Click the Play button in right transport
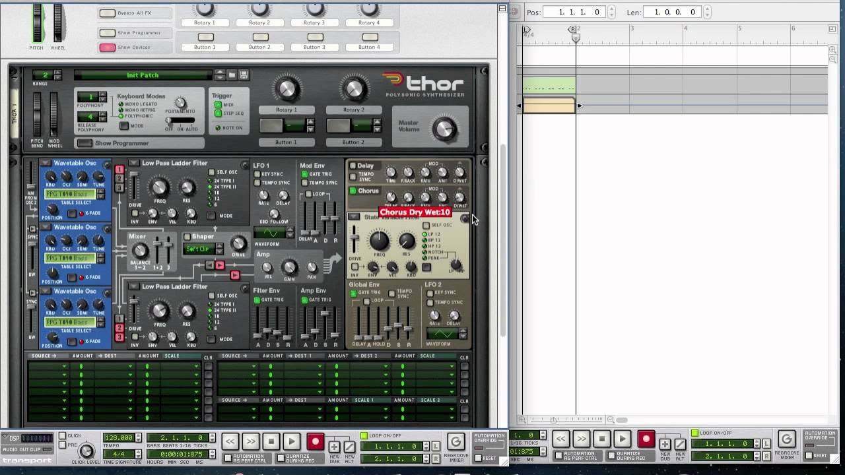 coord(623,439)
